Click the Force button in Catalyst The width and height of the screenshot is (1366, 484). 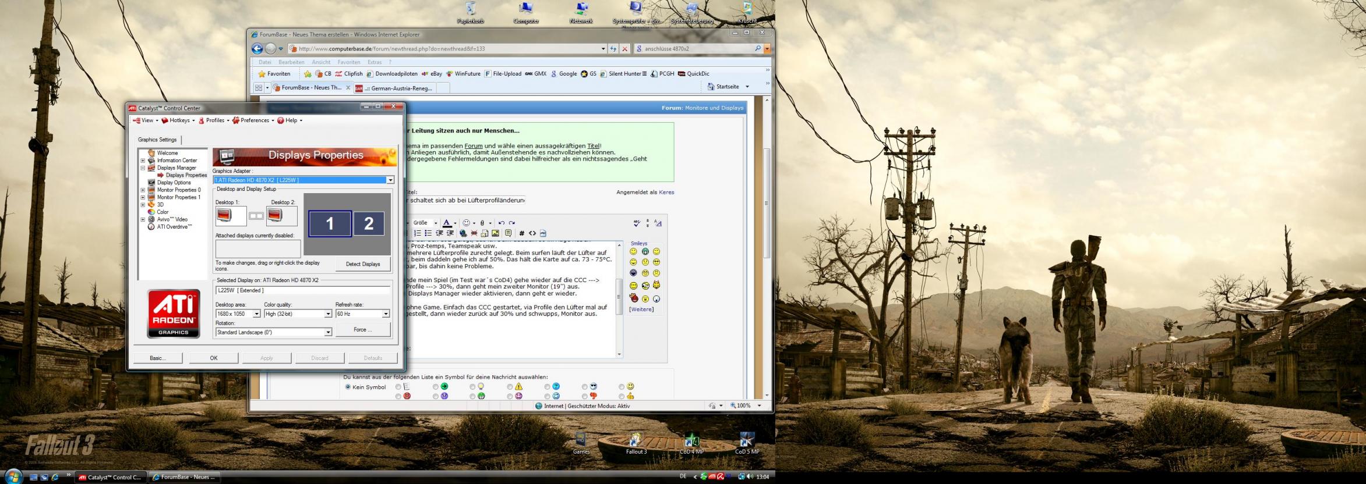(362, 330)
